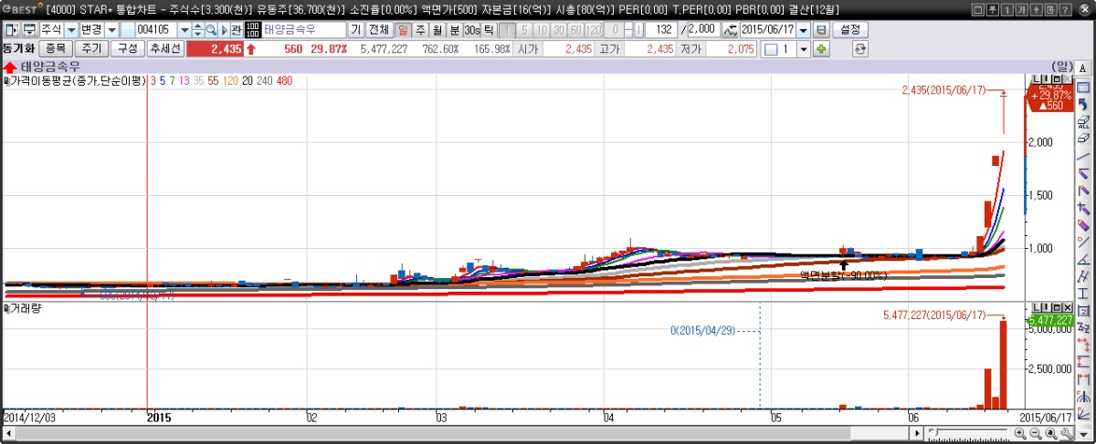Click the reset-zoom magnifier next to the wrench
The width and height of the screenshot is (1096, 444).
click(x=1051, y=434)
